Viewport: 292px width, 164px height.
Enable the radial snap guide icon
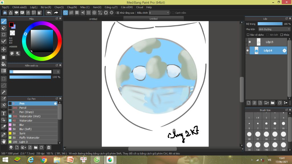(88, 13)
